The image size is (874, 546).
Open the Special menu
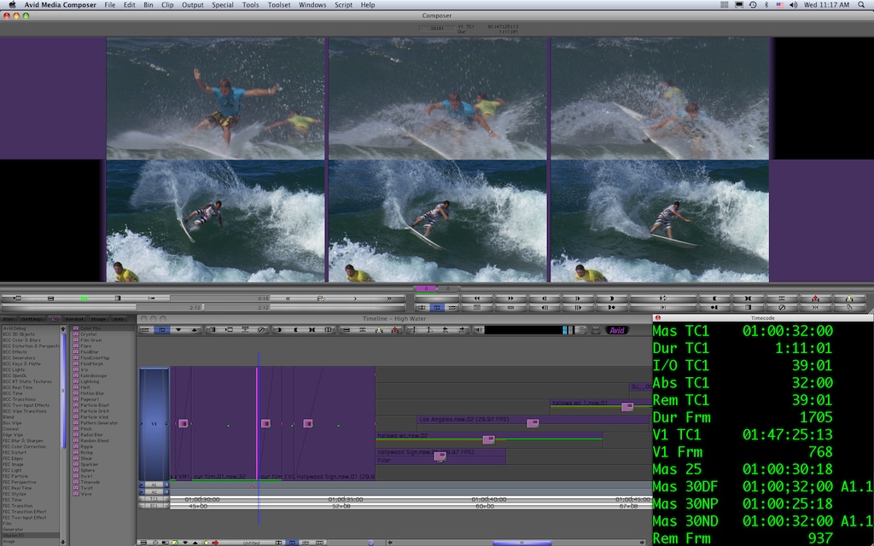point(223,5)
